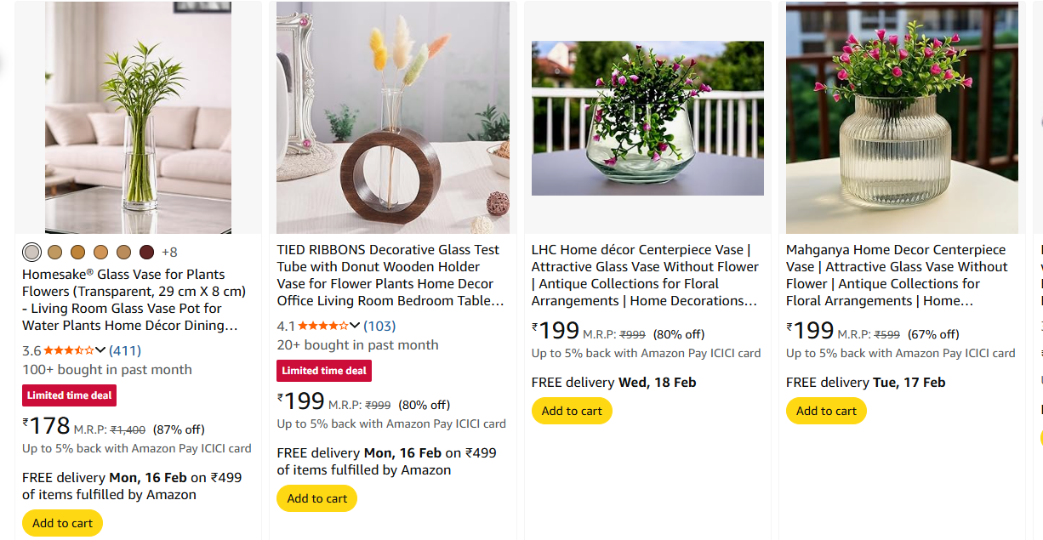Click the donut wooden holder vase image
Screen dimensions: 1043x540
[393, 117]
